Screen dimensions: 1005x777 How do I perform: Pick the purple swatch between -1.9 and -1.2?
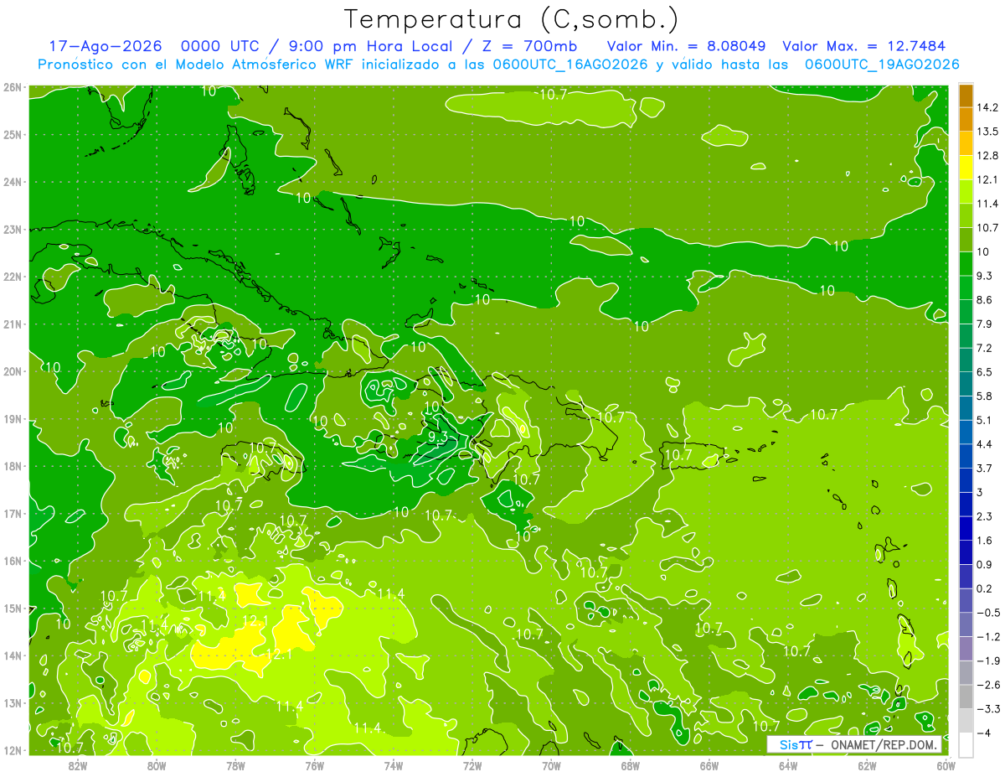(x=966, y=649)
